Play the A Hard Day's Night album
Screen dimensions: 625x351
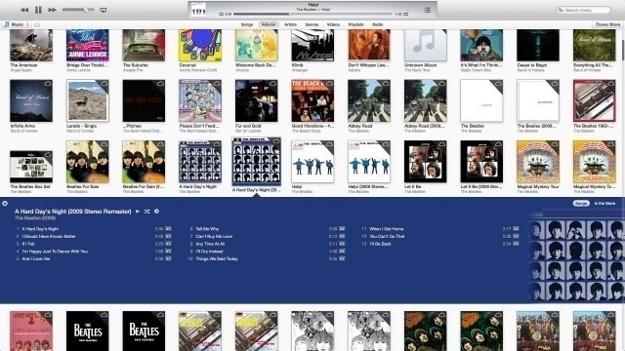138,212
